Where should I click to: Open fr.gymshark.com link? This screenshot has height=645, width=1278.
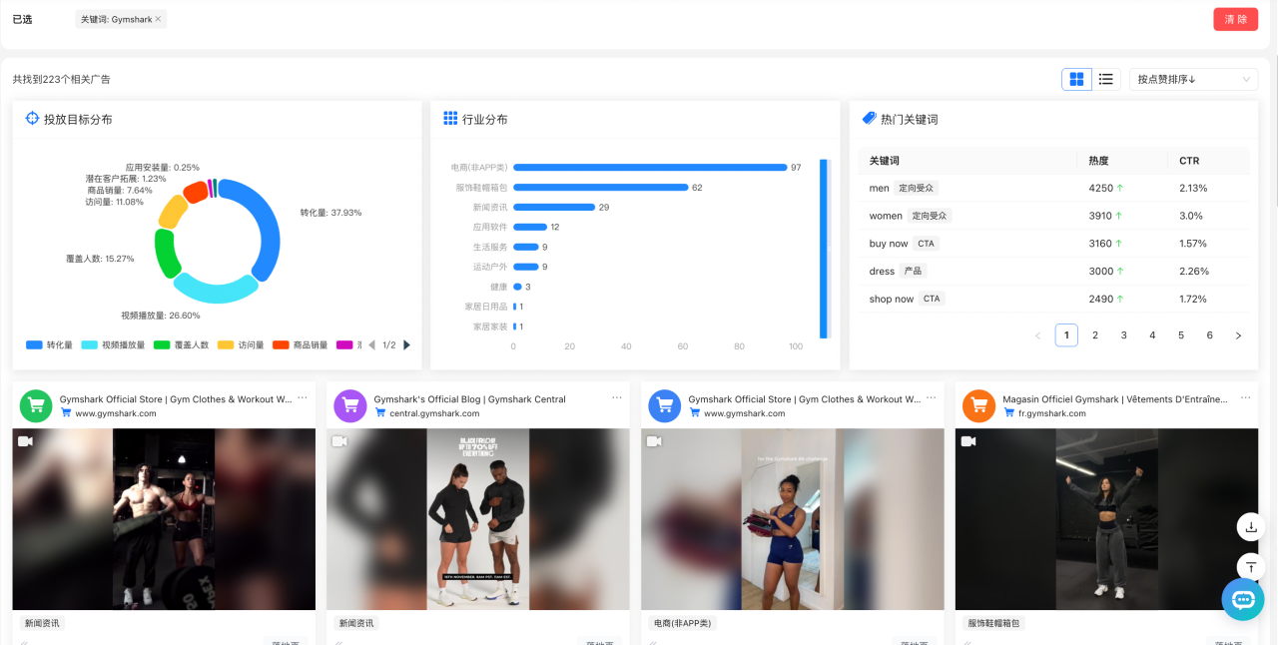[x=1051, y=413]
